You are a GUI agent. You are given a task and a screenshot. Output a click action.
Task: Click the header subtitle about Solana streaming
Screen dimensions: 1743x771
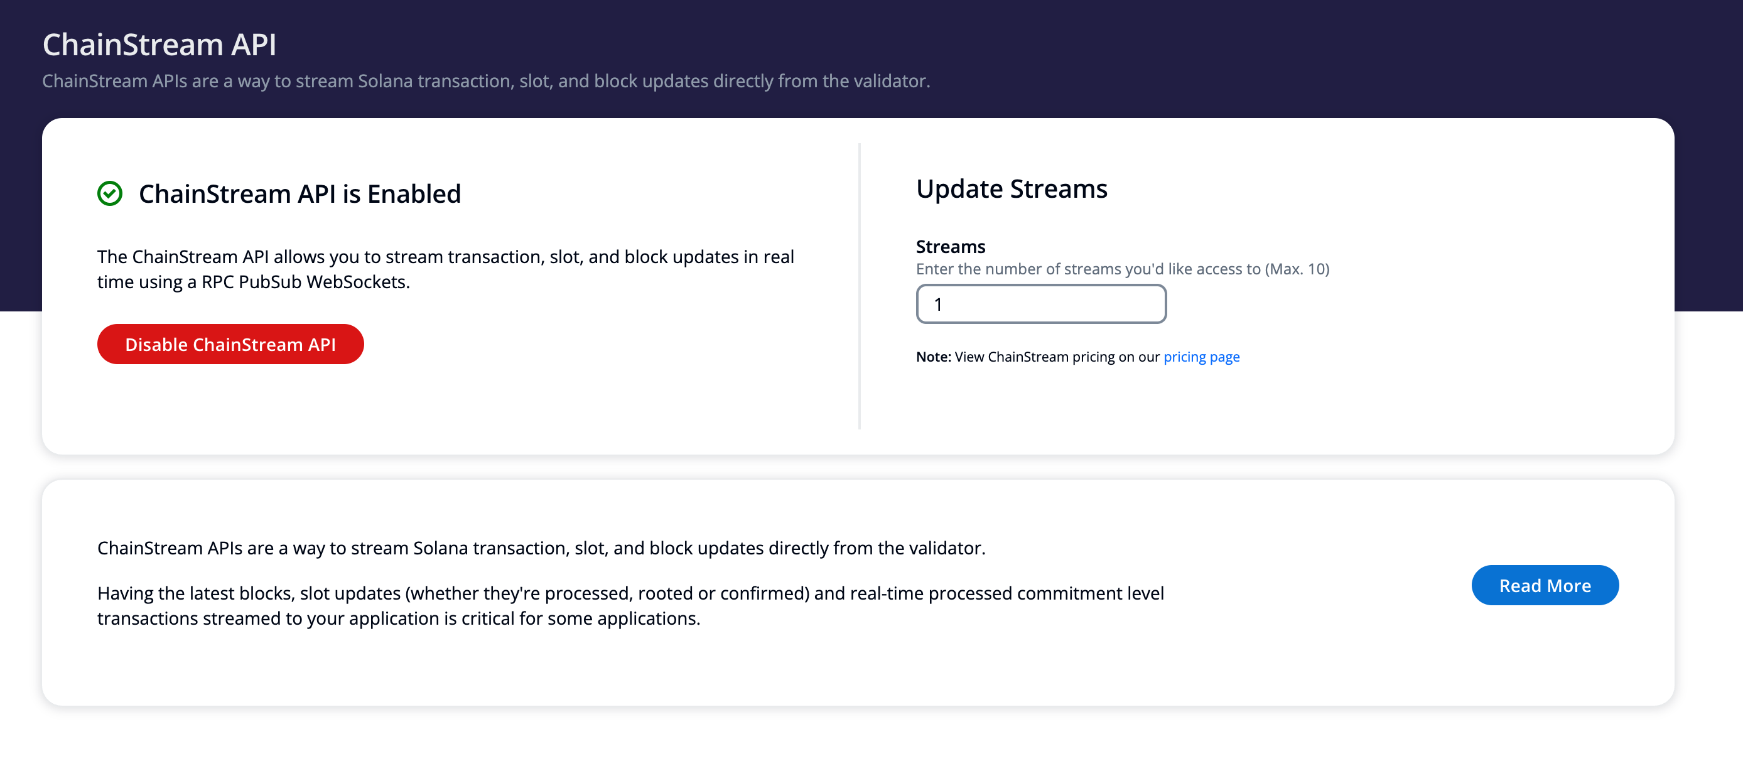click(486, 81)
